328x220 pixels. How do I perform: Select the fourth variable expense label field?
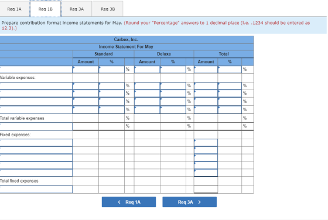tap(36, 110)
